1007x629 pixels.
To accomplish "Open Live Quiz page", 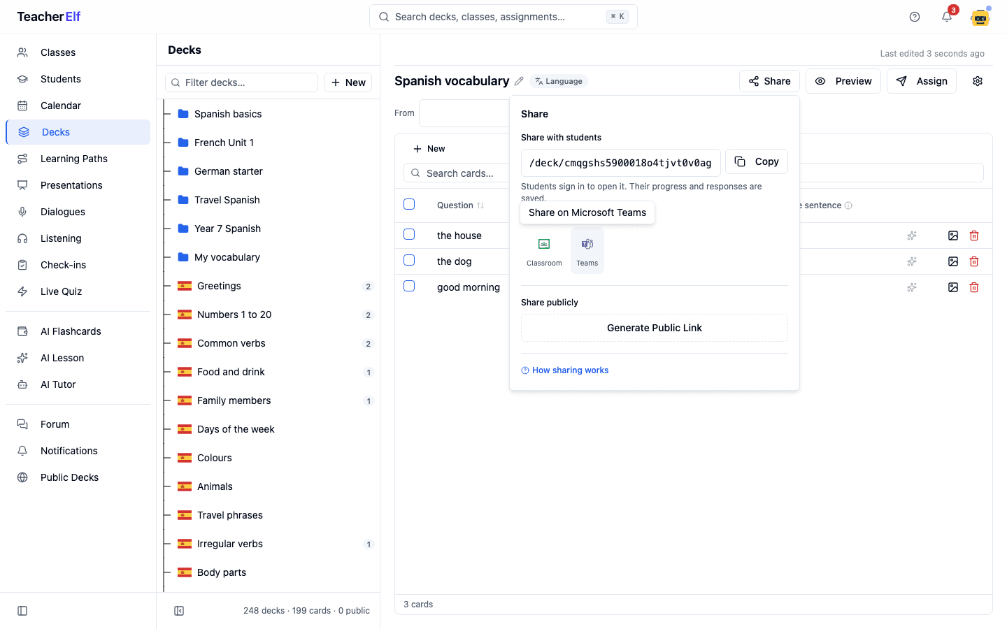I will point(78,291).
